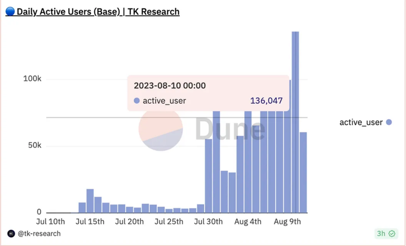Click the 136,047 value in tooltip
This screenshot has height=246, width=406.
266,100
